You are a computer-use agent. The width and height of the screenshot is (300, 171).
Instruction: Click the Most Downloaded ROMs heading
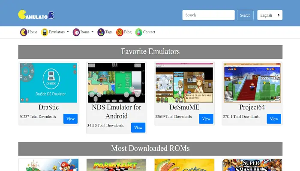pyautogui.click(x=150, y=148)
